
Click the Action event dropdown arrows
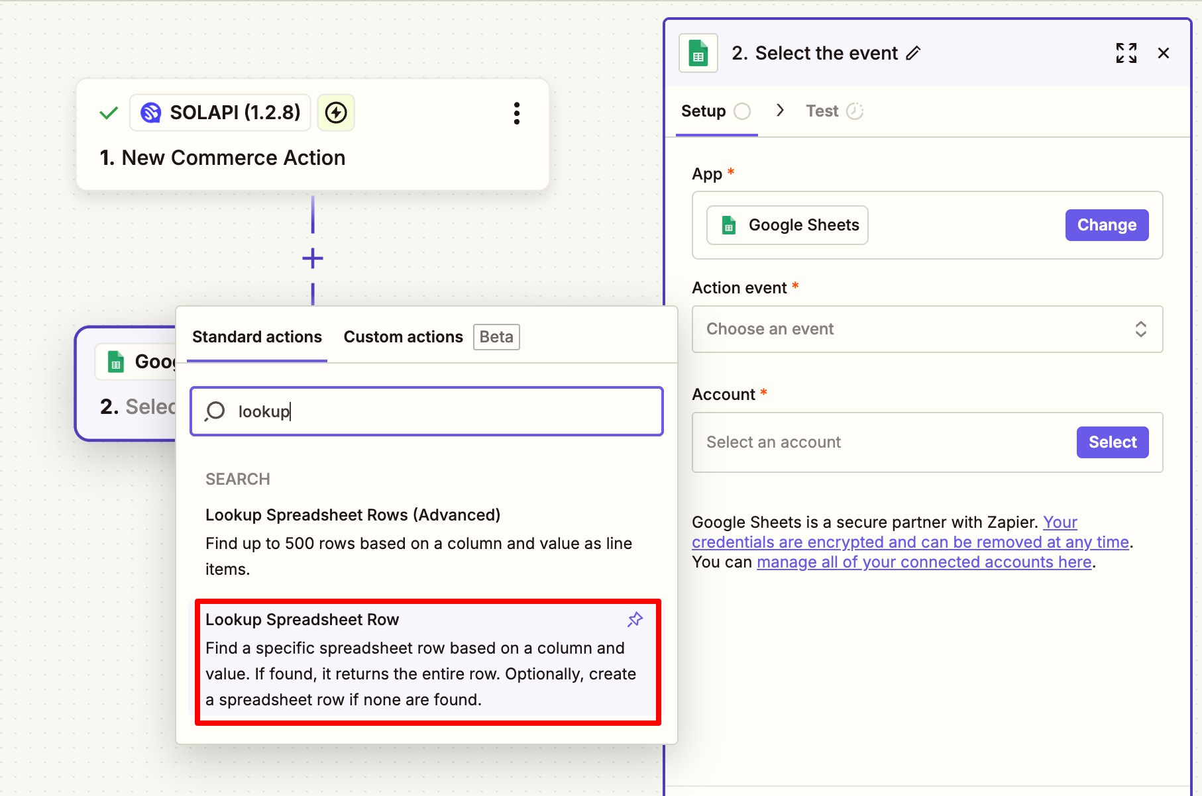pos(1141,329)
